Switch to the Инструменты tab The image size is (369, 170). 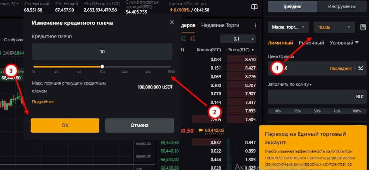pos(342,7)
